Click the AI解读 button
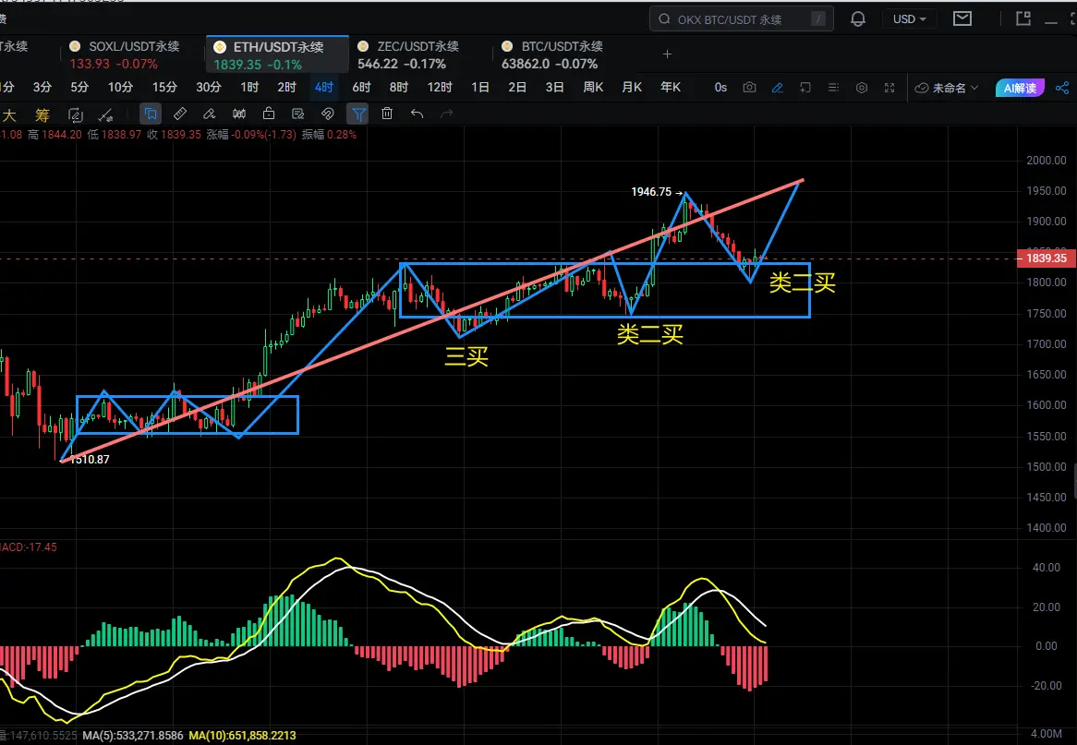Image resolution: width=1077 pixels, height=745 pixels. 1020,88
